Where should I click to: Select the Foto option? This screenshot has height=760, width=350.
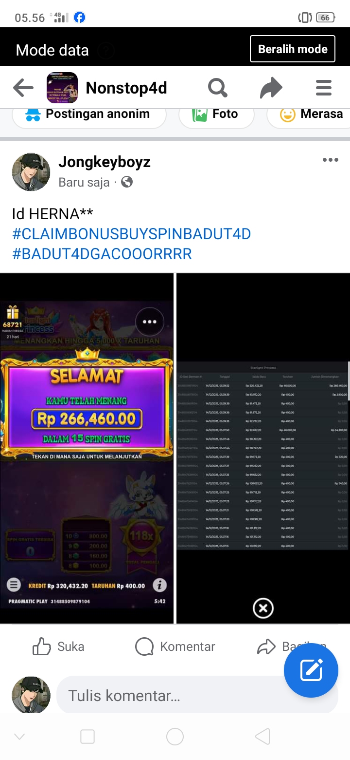216,114
